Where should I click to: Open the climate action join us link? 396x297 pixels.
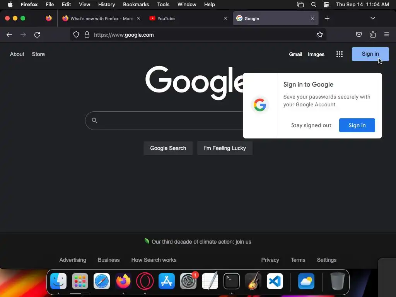point(201,242)
